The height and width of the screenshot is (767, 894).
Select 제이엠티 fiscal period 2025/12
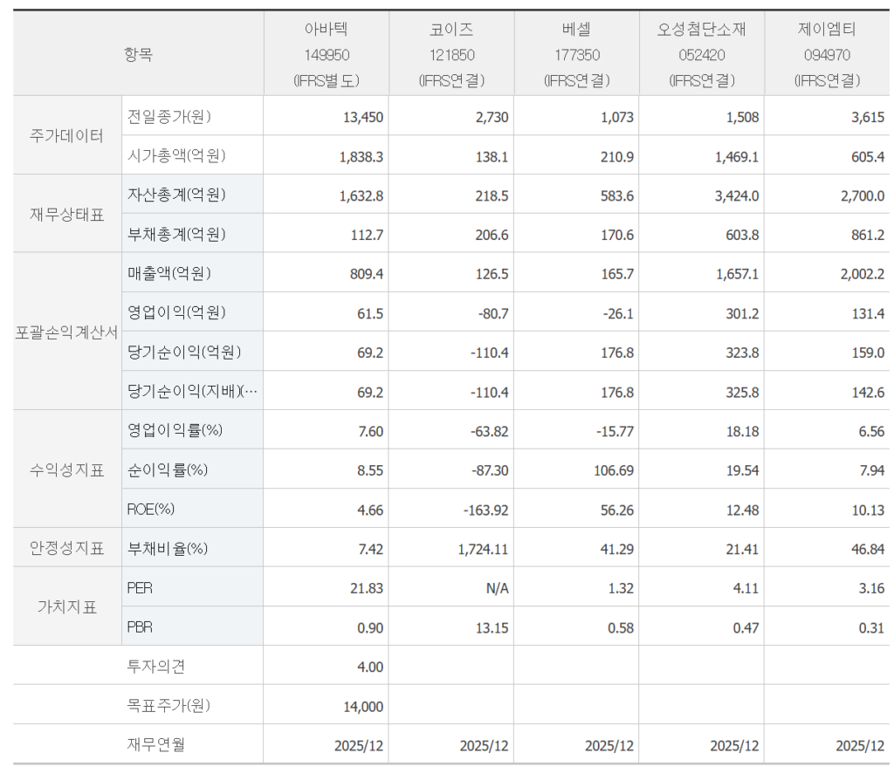[860, 746]
